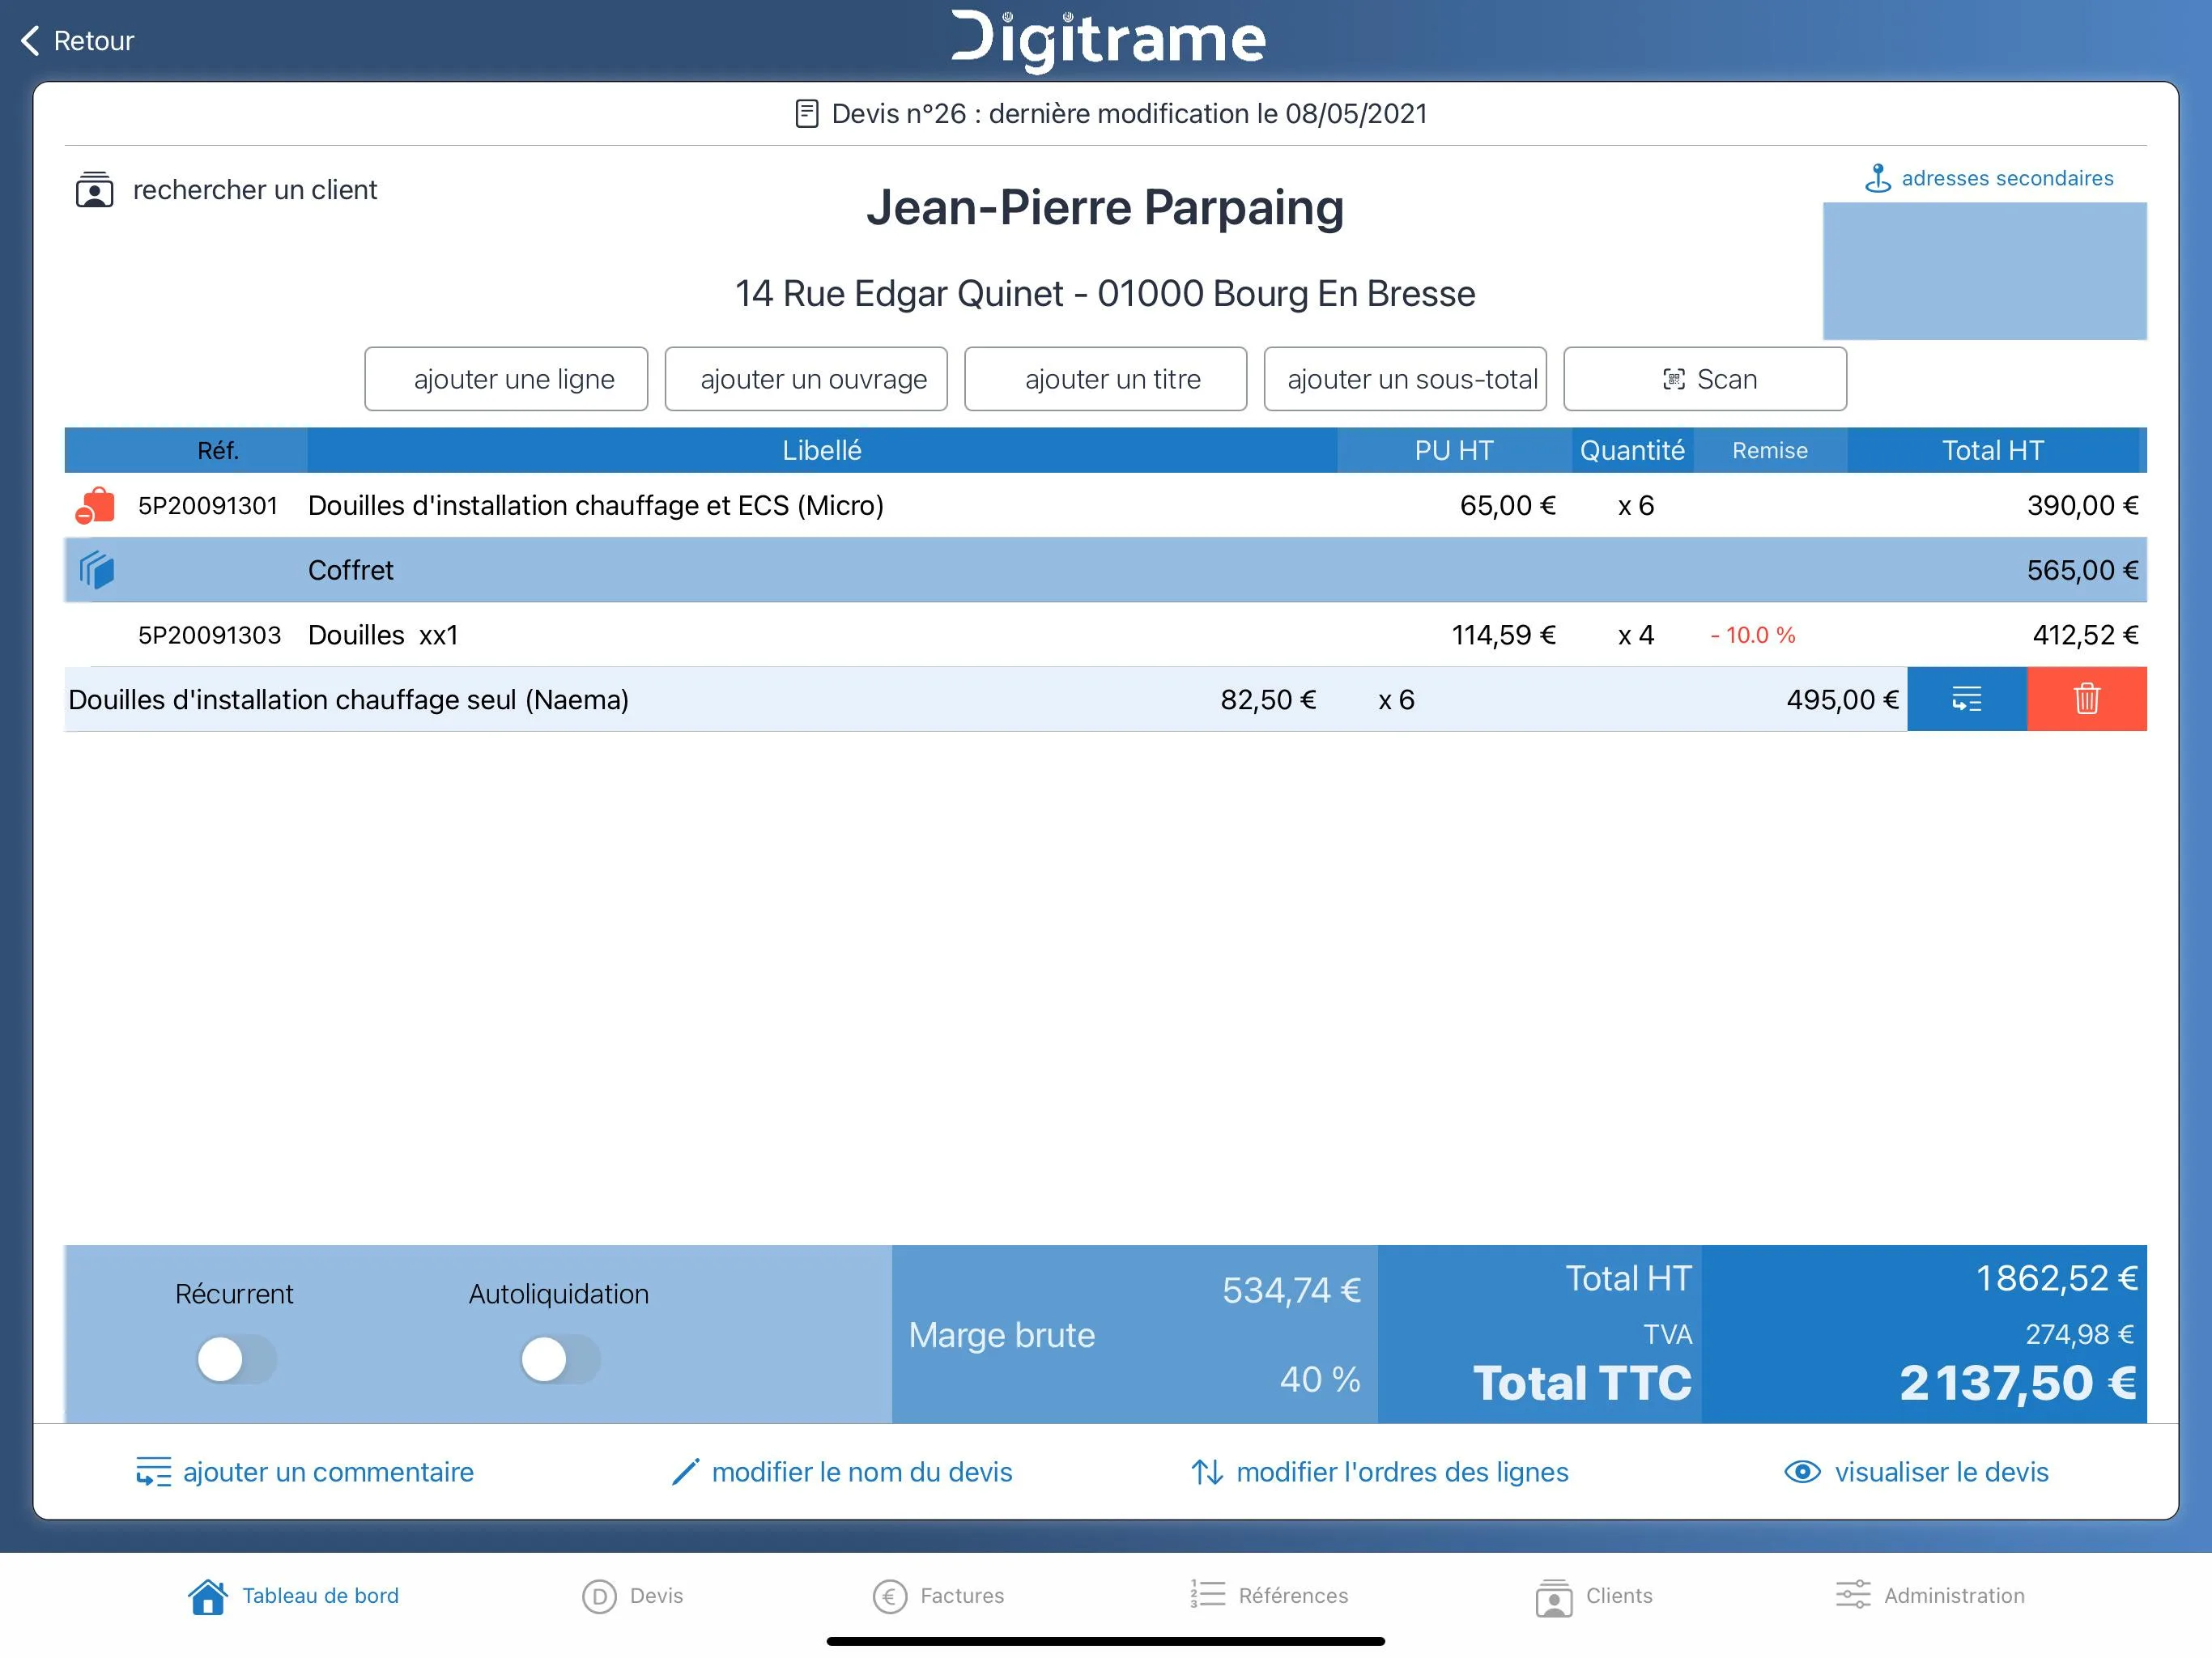Tap the Coffret total 565,00 €
Image resolution: width=2212 pixels, height=1658 pixels.
(x=2082, y=570)
